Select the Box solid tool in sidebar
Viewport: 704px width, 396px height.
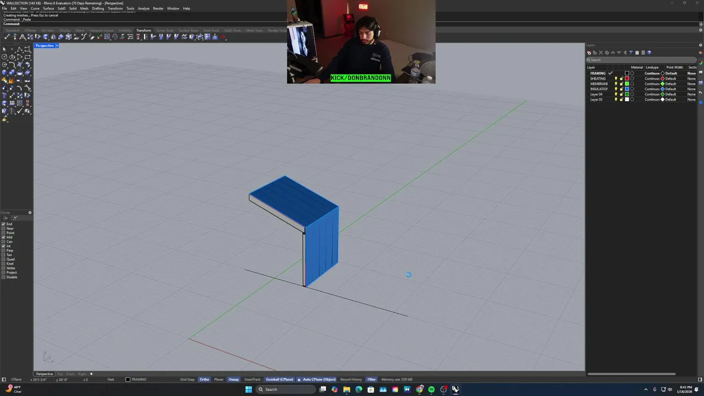point(4,72)
